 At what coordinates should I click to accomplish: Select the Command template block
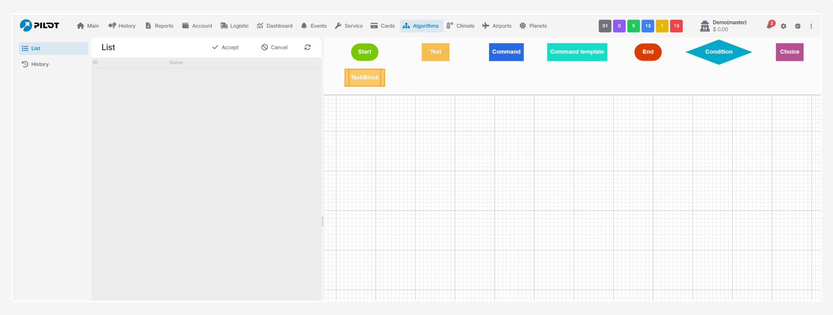pyautogui.click(x=577, y=52)
